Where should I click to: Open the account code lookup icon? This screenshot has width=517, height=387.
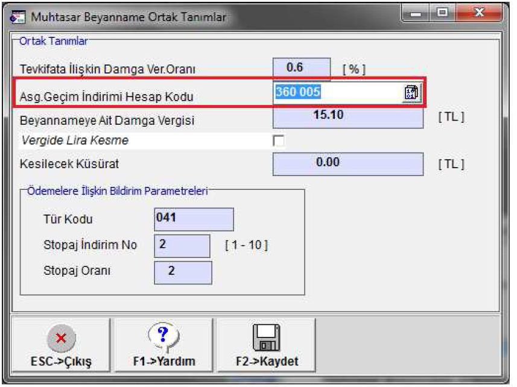411,93
